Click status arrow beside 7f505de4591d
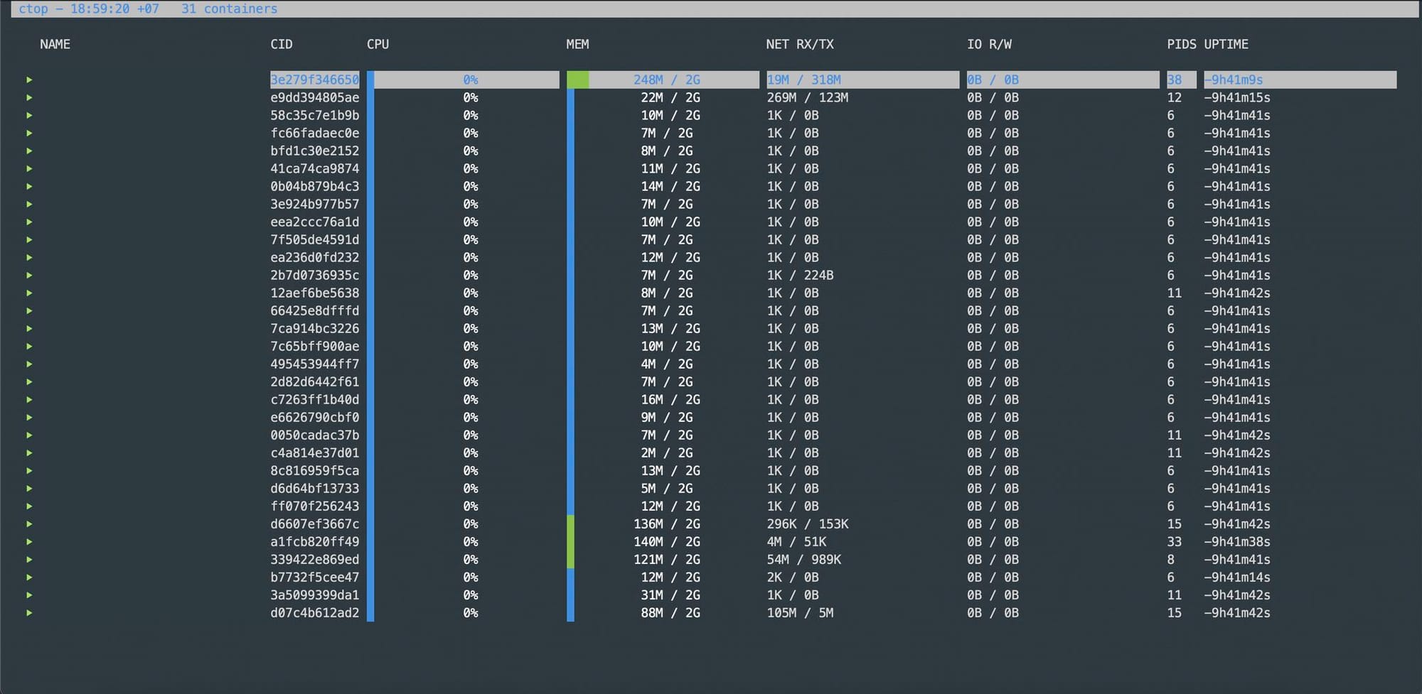 [x=29, y=239]
